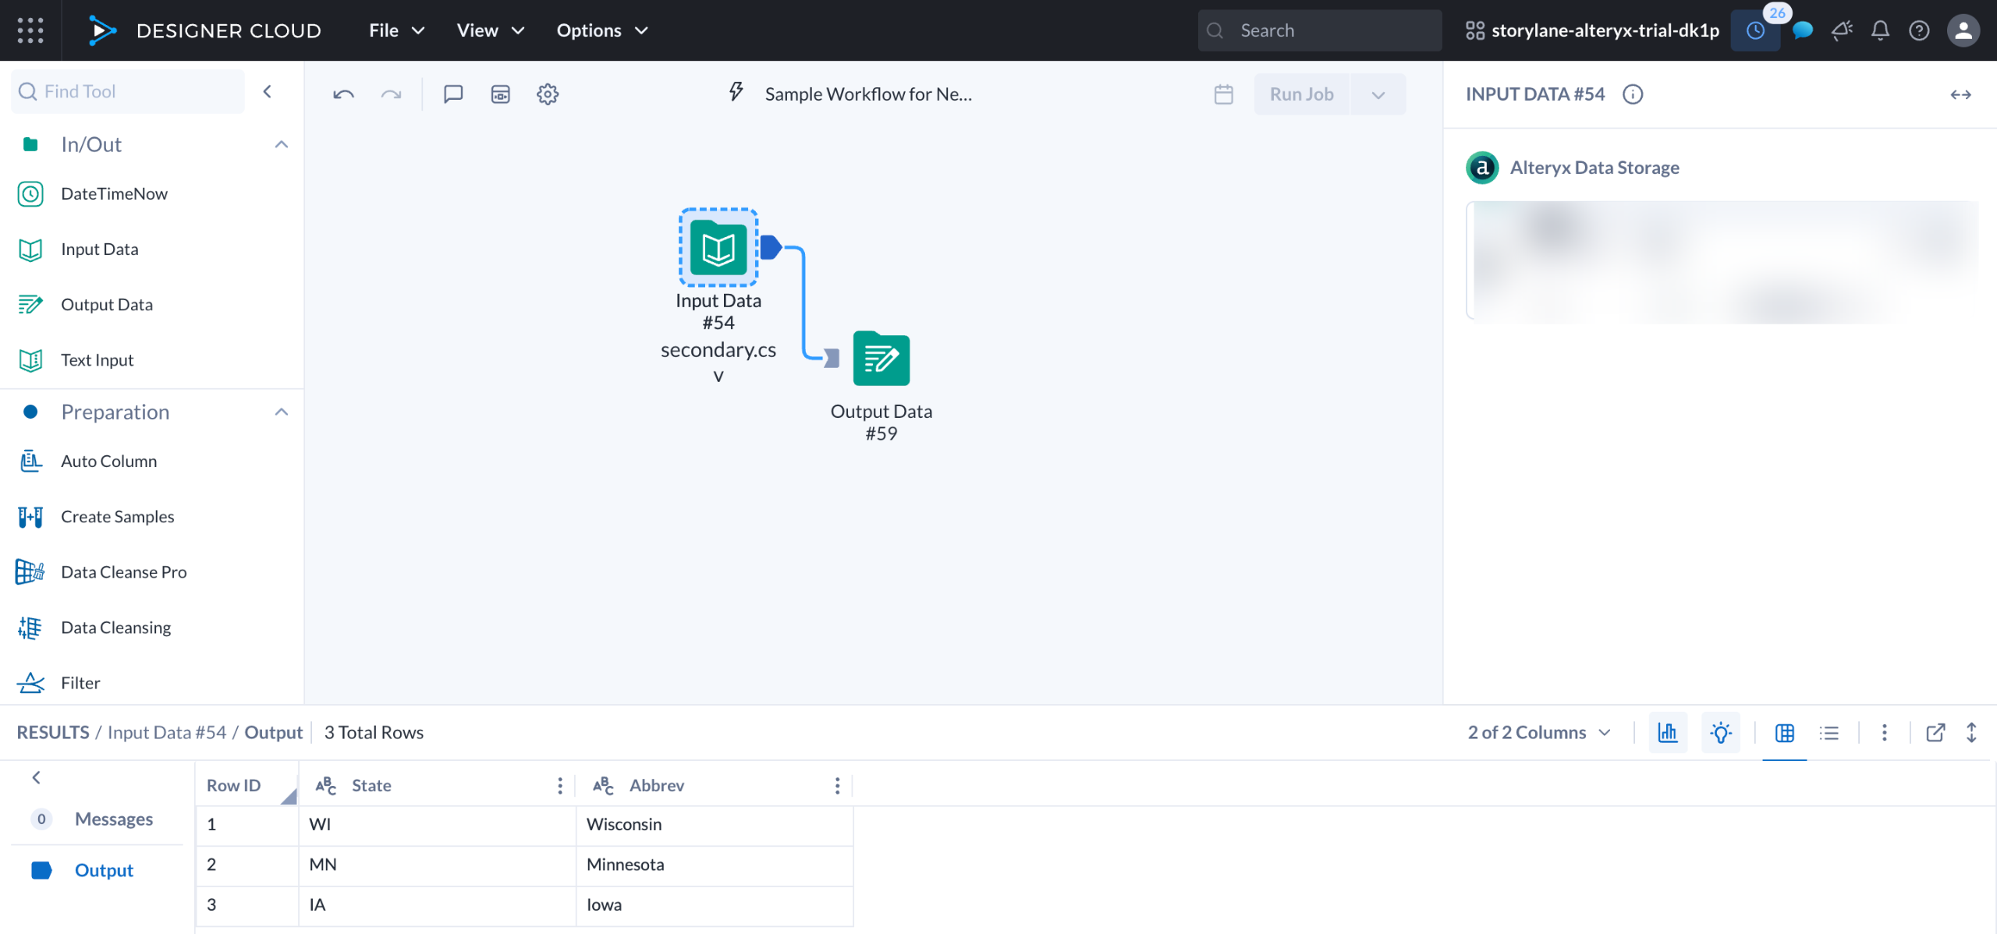
Task: Select the Output Data #59 node
Action: 881,359
